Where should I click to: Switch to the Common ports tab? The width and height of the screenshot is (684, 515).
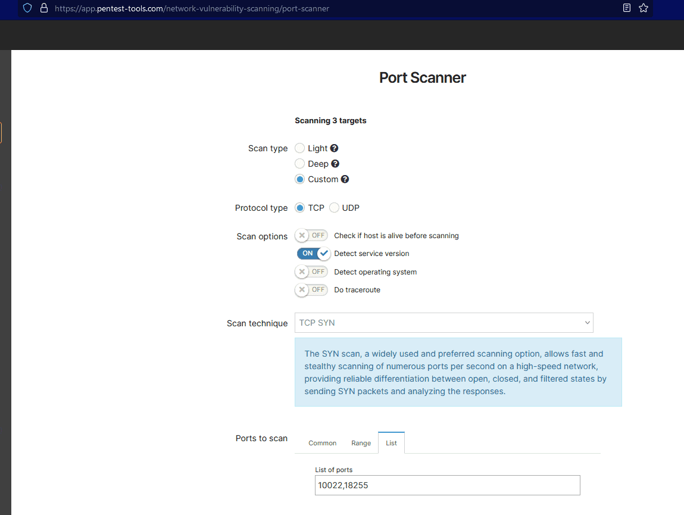click(322, 443)
